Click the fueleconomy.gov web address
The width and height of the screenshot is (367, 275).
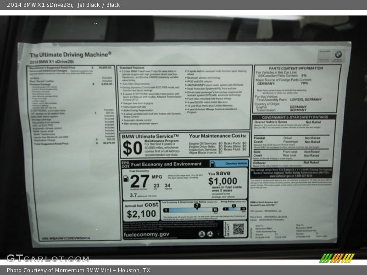coord(146,235)
